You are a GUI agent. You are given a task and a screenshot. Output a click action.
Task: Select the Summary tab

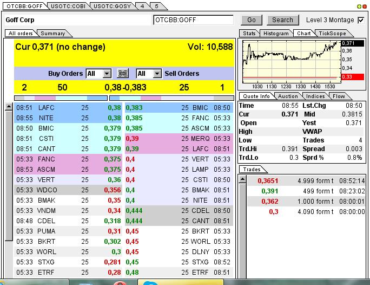click(x=53, y=33)
